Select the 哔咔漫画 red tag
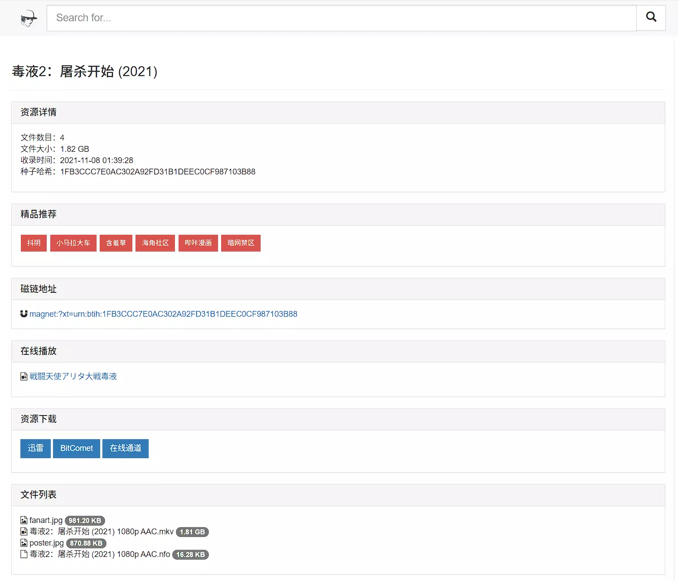This screenshot has width=678, height=581. pos(198,243)
